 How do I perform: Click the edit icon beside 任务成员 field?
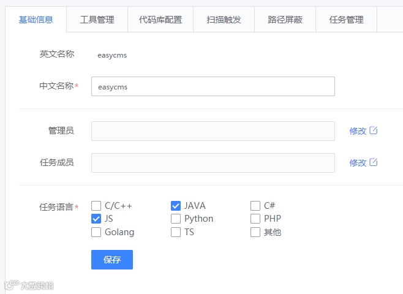(x=374, y=162)
